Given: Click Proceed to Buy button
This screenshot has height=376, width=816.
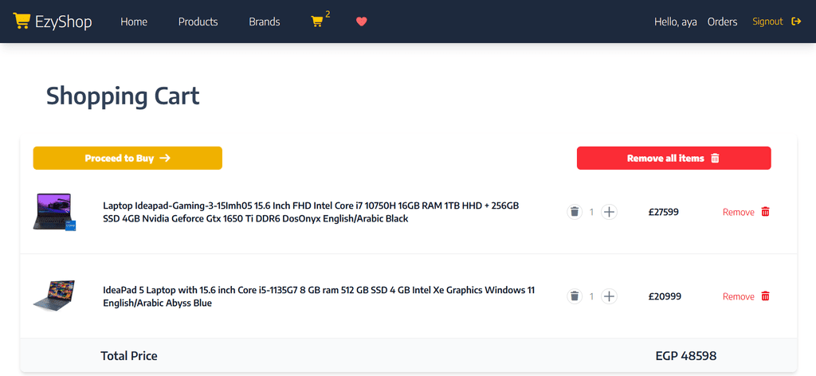Looking at the screenshot, I should coord(127,158).
